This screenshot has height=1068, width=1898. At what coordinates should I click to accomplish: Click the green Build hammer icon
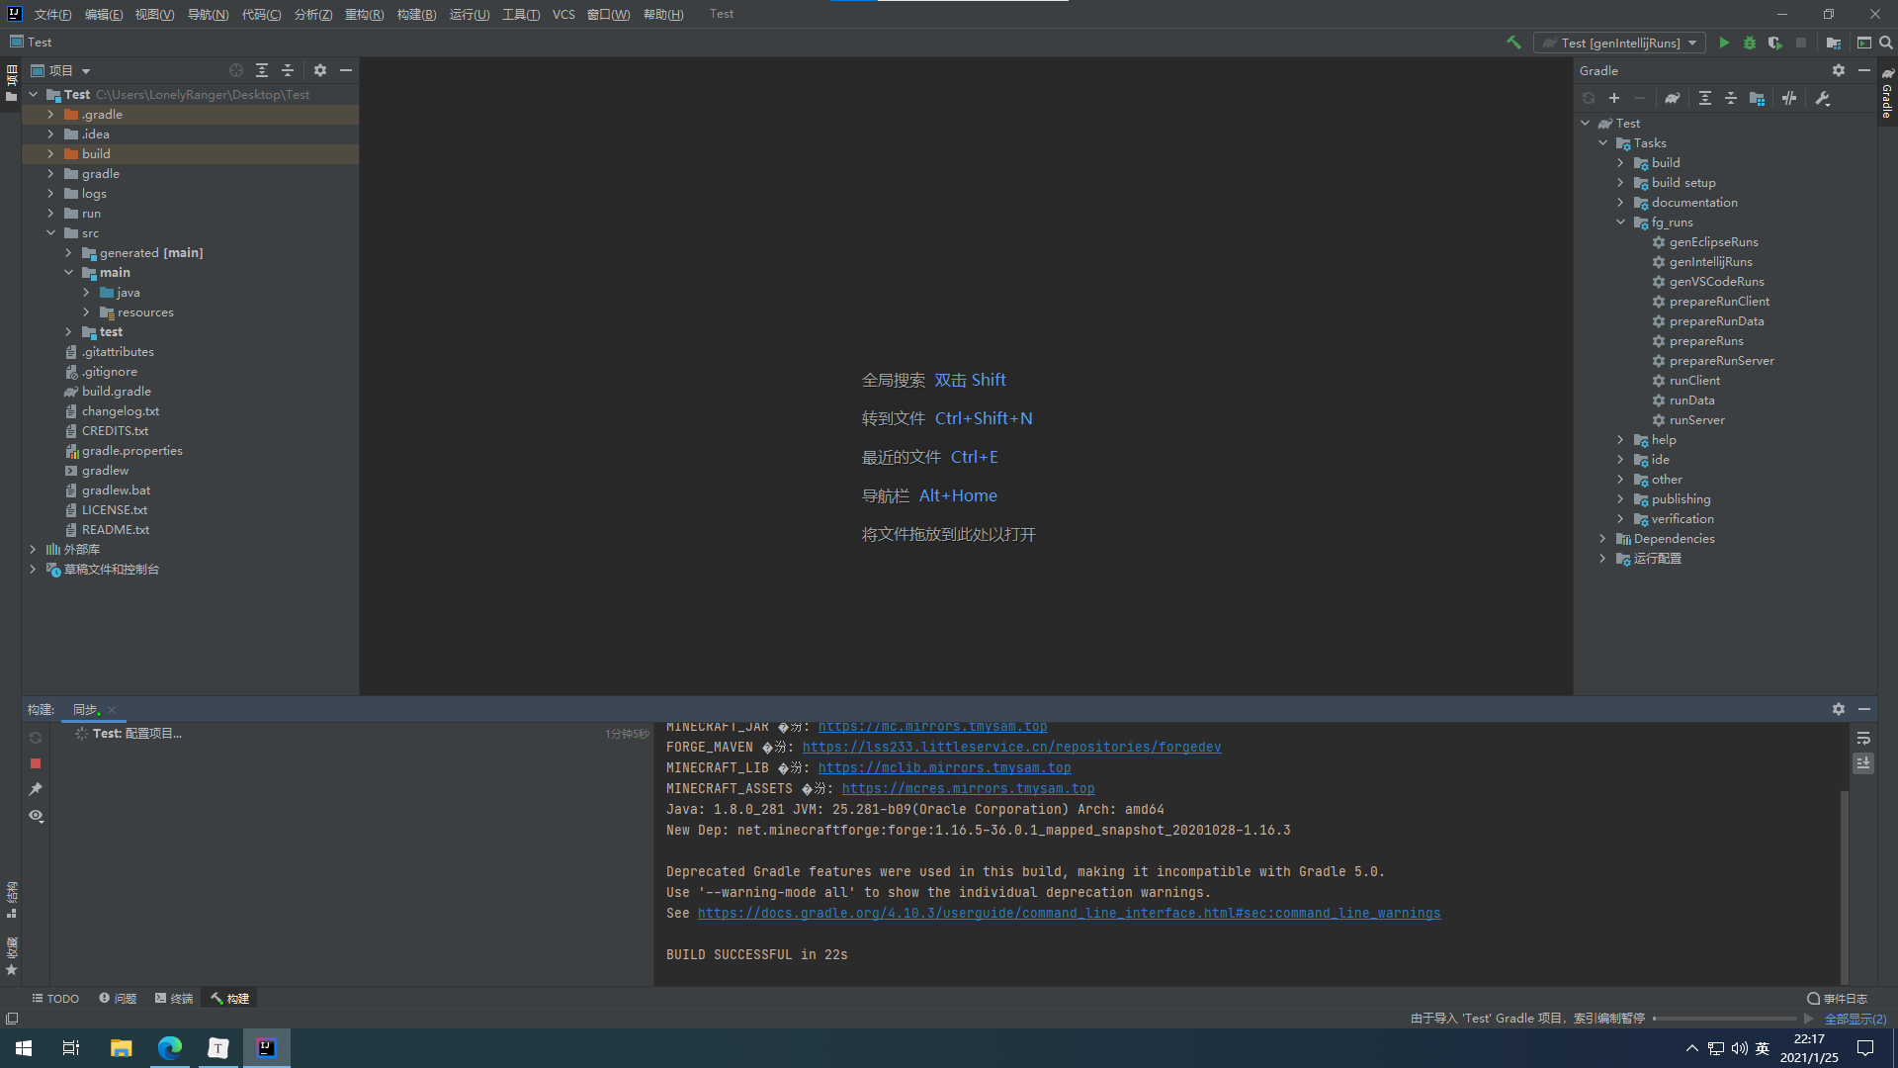(1513, 43)
